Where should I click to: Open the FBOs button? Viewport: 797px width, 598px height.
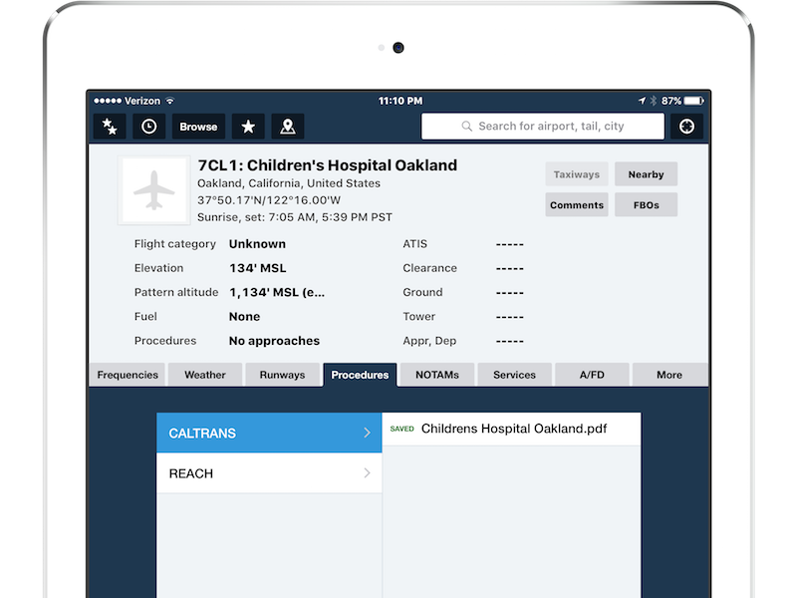(x=646, y=205)
